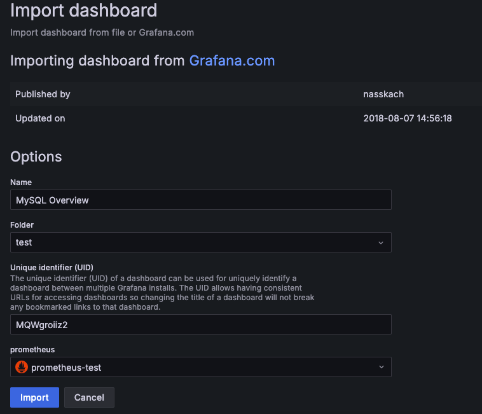The image size is (482, 414).
Task: Click the Unique identifier (UID) label
Action: click(52, 267)
